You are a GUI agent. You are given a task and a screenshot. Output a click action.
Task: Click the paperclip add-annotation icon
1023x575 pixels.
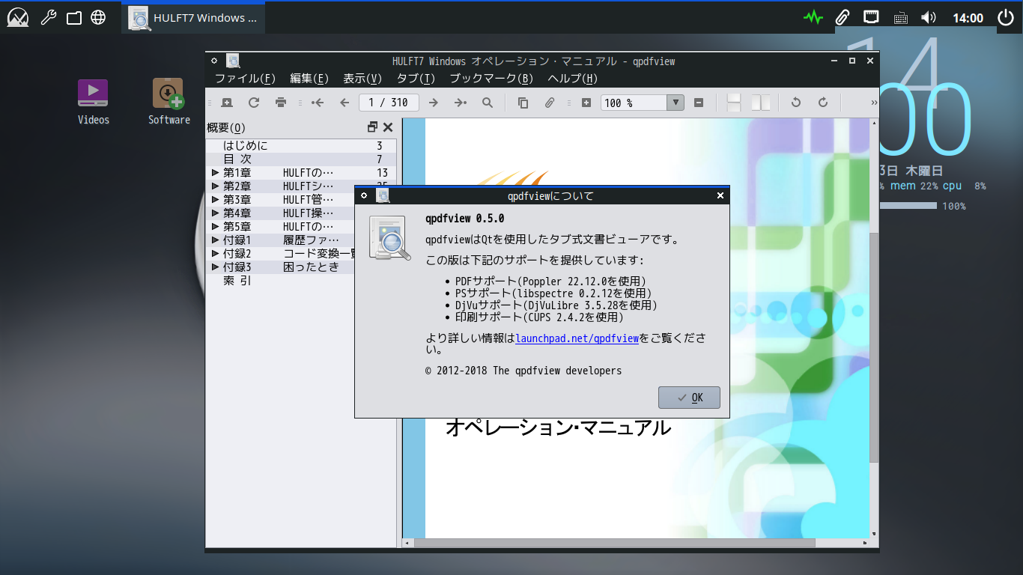[x=549, y=103]
